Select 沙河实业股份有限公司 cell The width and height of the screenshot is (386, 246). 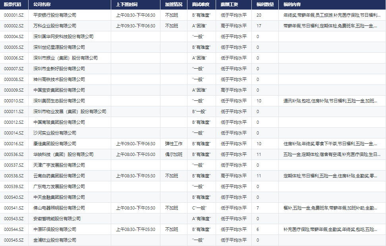click(x=55, y=133)
